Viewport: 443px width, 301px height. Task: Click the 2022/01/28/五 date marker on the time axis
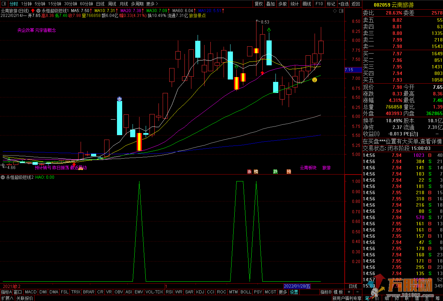click(x=297, y=286)
